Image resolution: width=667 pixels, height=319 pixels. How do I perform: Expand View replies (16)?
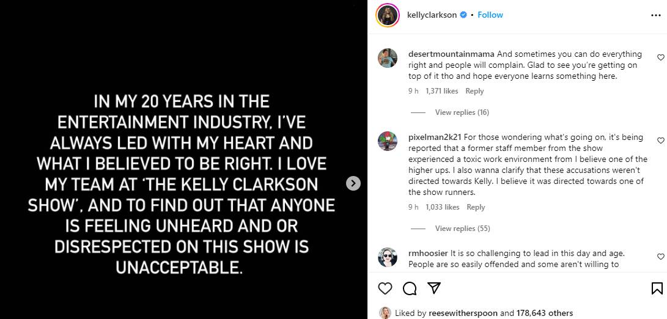pos(462,112)
